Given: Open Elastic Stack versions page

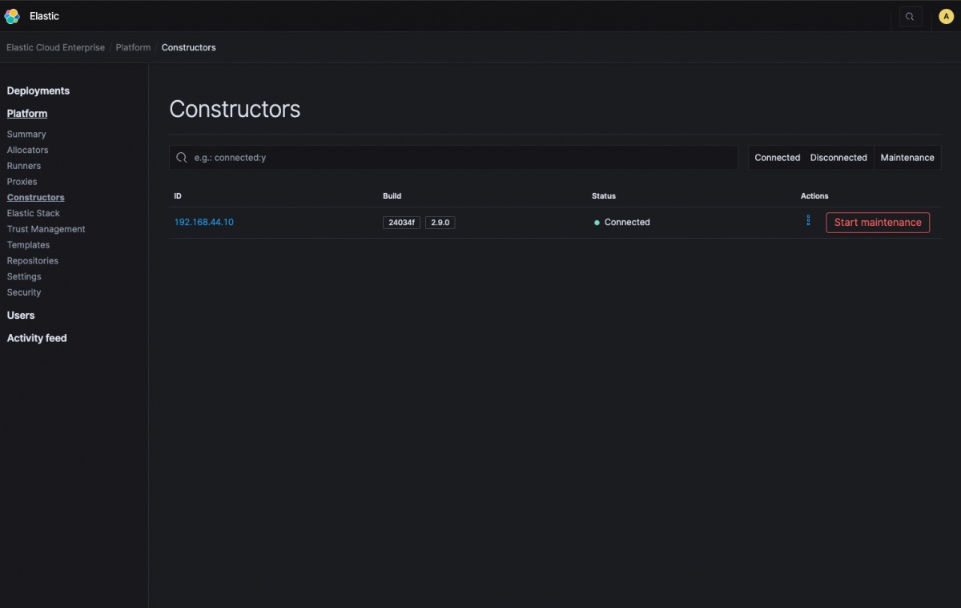Looking at the screenshot, I should pos(33,213).
